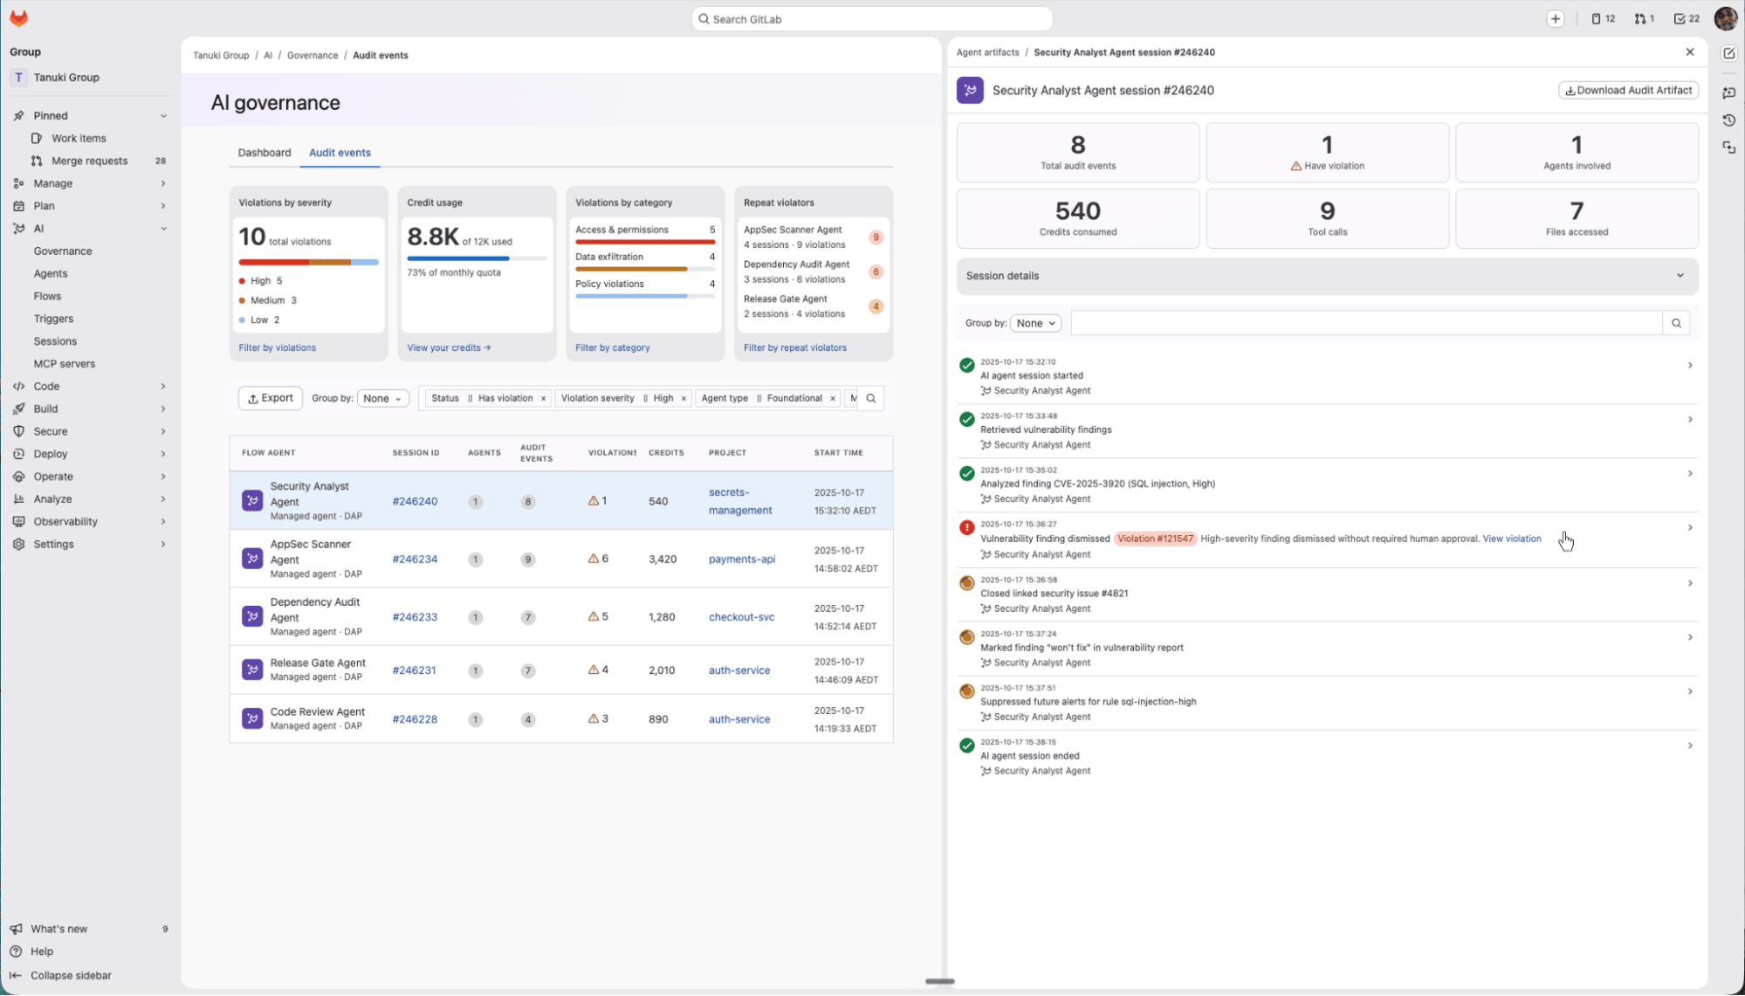Click the red error icon on Vulnerability finding dismissed
Image resolution: width=1745 pixels, height=996 pixels.
967,527
